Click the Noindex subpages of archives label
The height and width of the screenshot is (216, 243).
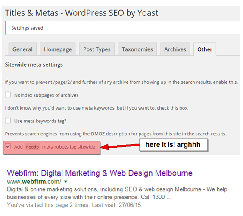tap(47, 95)
